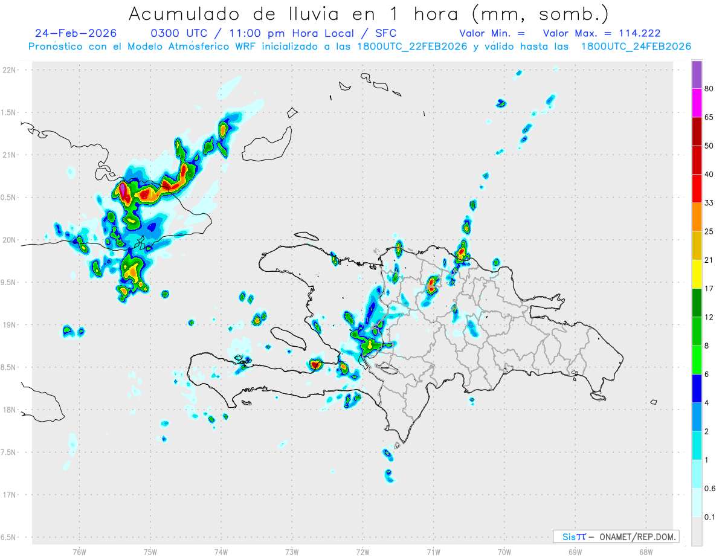
Task: Click the legend value "6"
Action: (x=707, y=374)
